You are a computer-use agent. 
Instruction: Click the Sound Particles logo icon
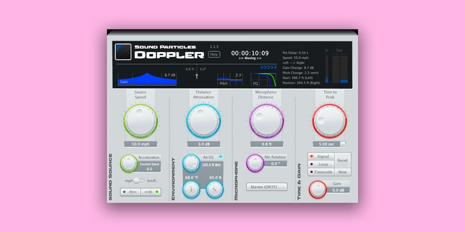point(123,52)
